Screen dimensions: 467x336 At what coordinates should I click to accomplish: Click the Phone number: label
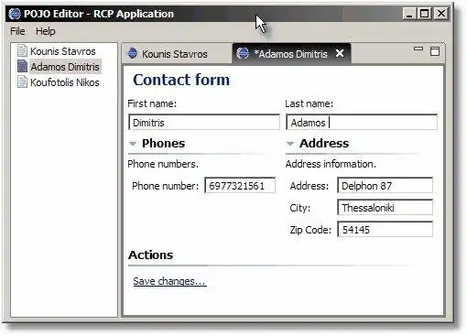[165, 186]
